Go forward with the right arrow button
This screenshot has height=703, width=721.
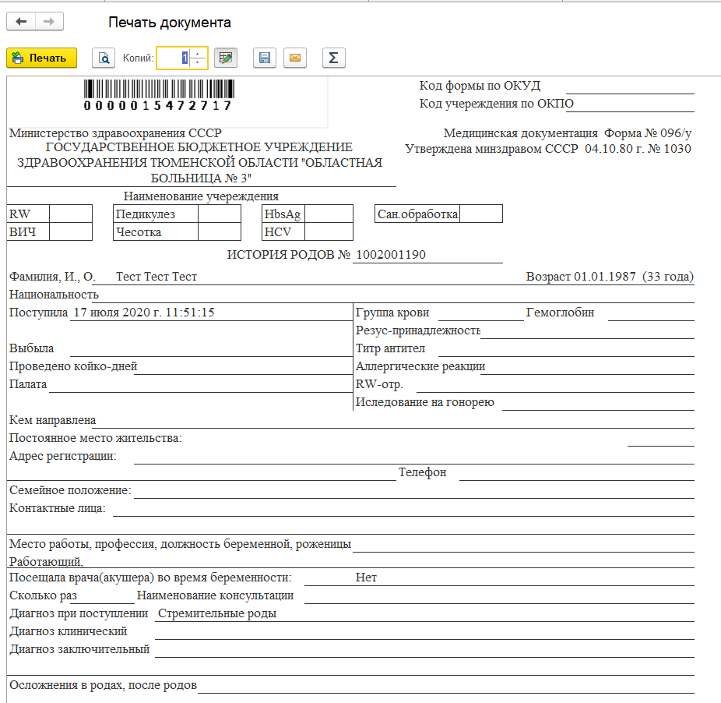click(x=49, y=23)
